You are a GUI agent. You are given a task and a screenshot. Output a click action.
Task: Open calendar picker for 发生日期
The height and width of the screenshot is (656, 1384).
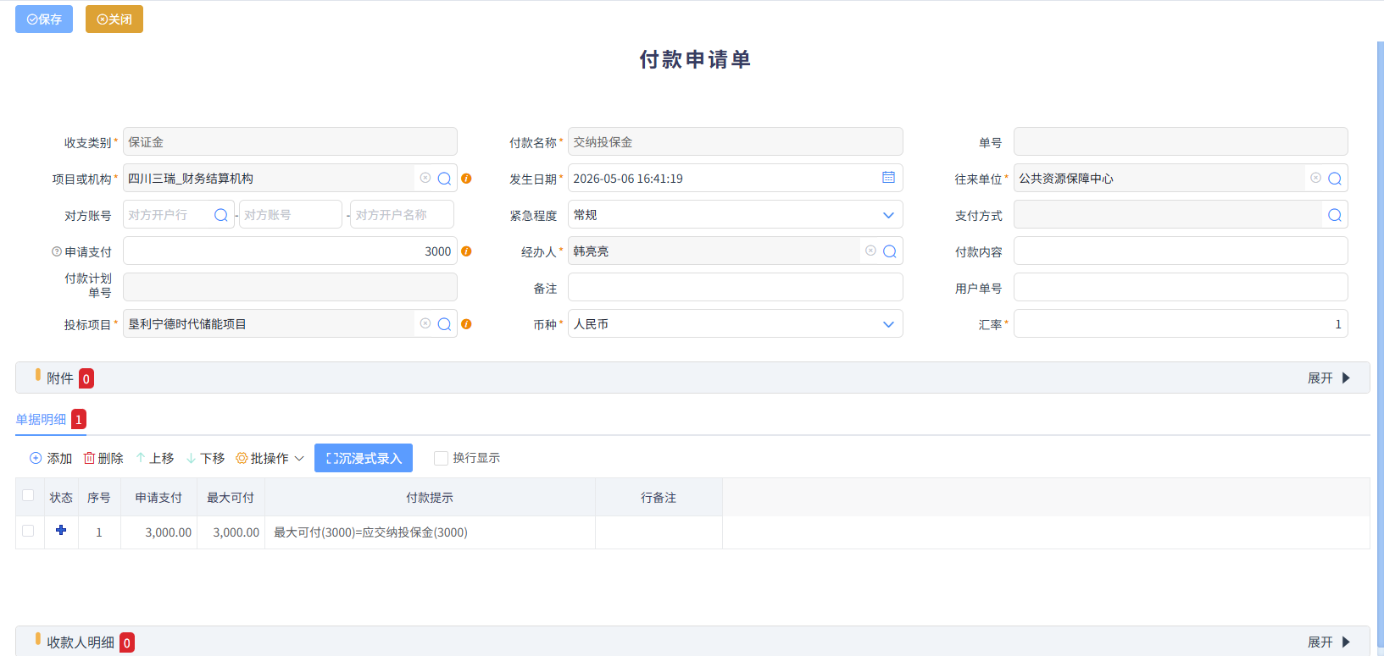(888, 178)
